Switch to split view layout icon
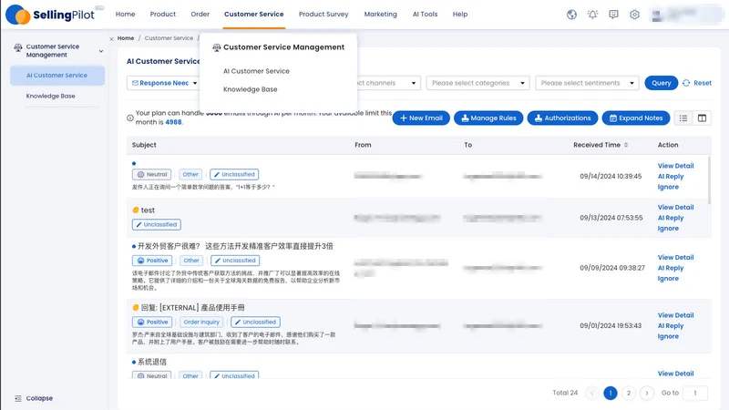729x410 pixels. click(x=702, y=118)
